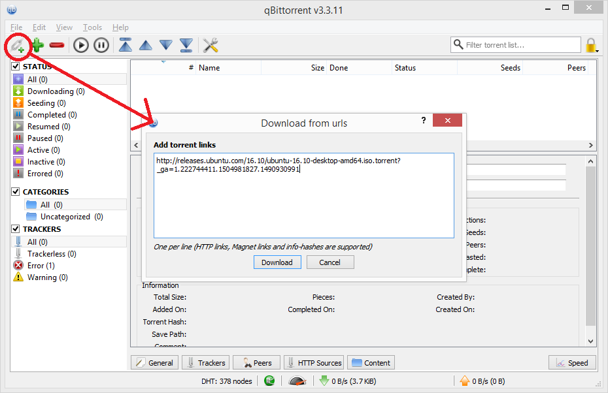The image size is (608, 393).
Task: Click the details panel scroll-up arrow
Action: (590, 161)
